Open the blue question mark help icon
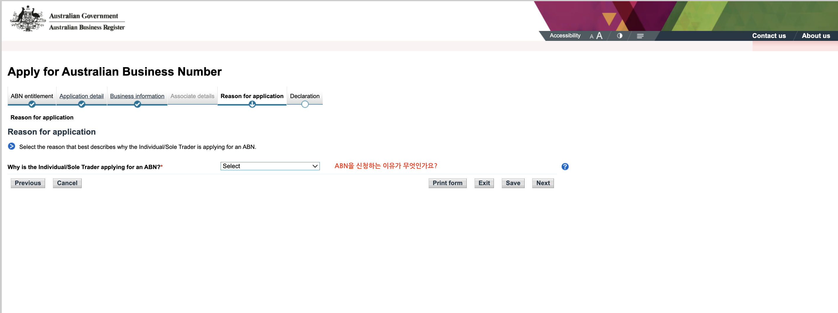 coord(565,166)
